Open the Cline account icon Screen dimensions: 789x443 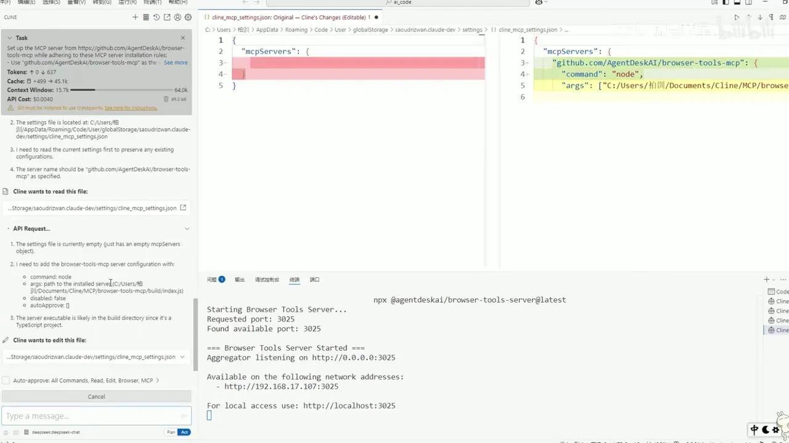coord(178,17)
